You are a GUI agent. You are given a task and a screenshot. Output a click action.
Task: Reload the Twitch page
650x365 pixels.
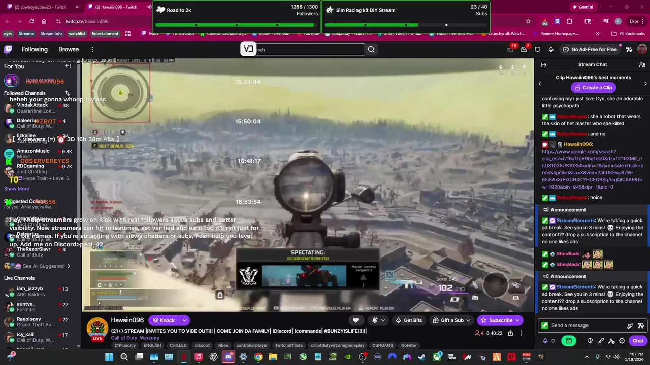(31, 21)
